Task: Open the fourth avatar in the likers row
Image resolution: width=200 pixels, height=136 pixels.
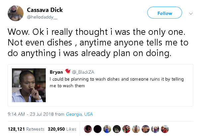Action: (116, 129)
